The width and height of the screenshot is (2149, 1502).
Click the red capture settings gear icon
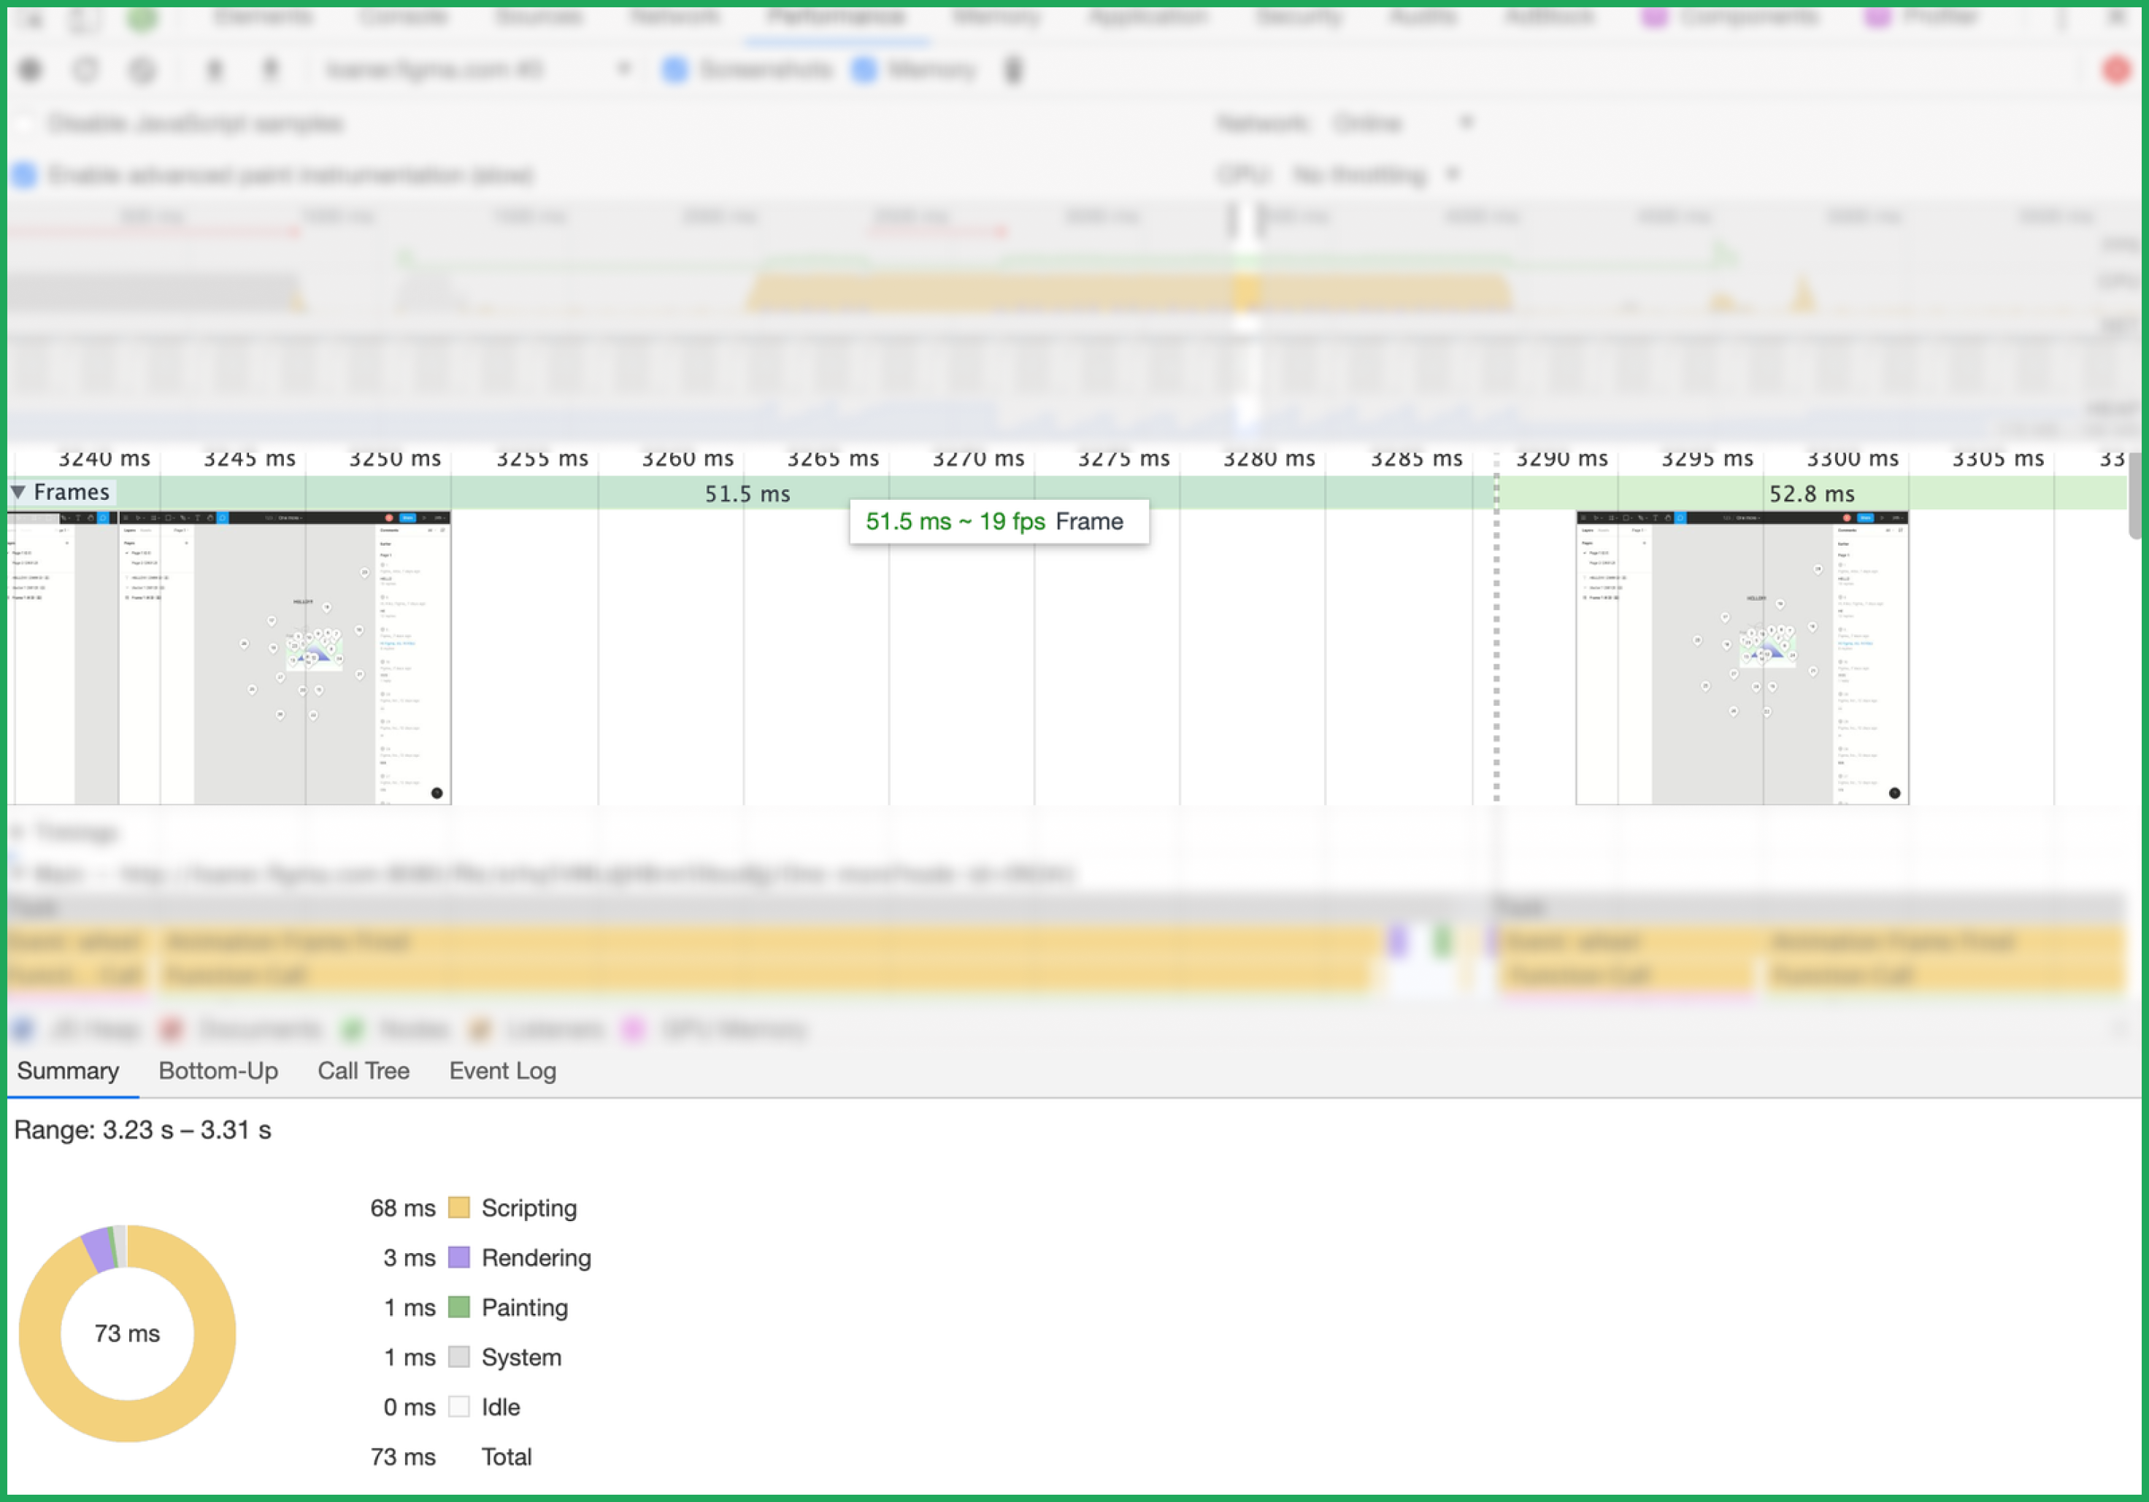coord(2116,69)
